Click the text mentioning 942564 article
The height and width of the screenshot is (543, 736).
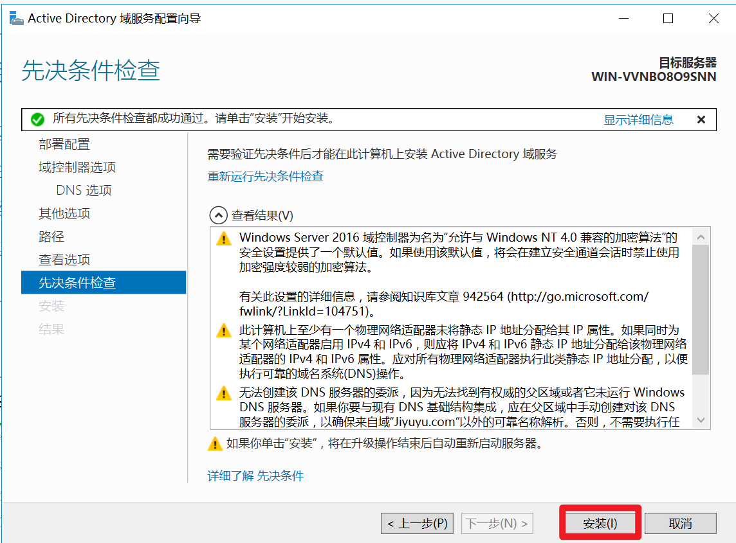point(443,304)
